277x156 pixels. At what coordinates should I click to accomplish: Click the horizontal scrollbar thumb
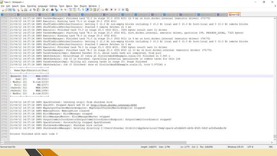pyautogui.click(x=95, y=143)
